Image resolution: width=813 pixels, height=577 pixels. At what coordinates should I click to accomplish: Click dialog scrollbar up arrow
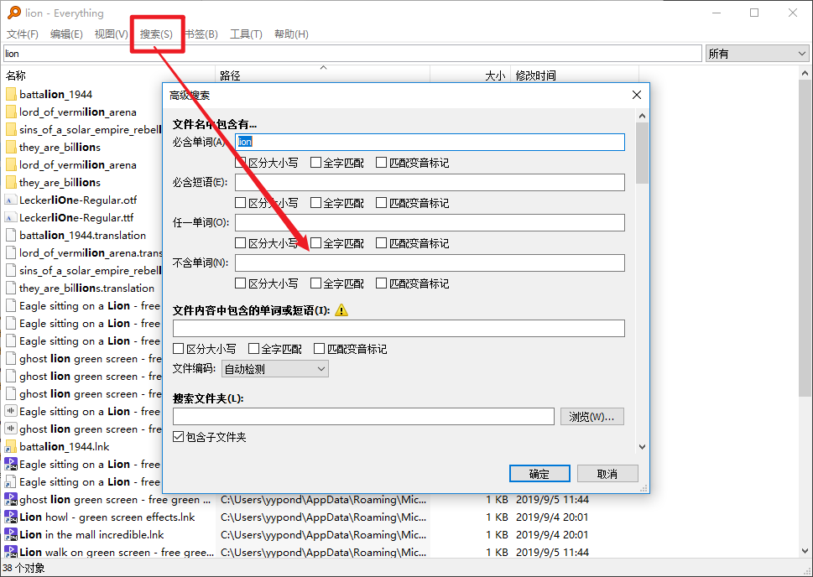pos(642,116)
